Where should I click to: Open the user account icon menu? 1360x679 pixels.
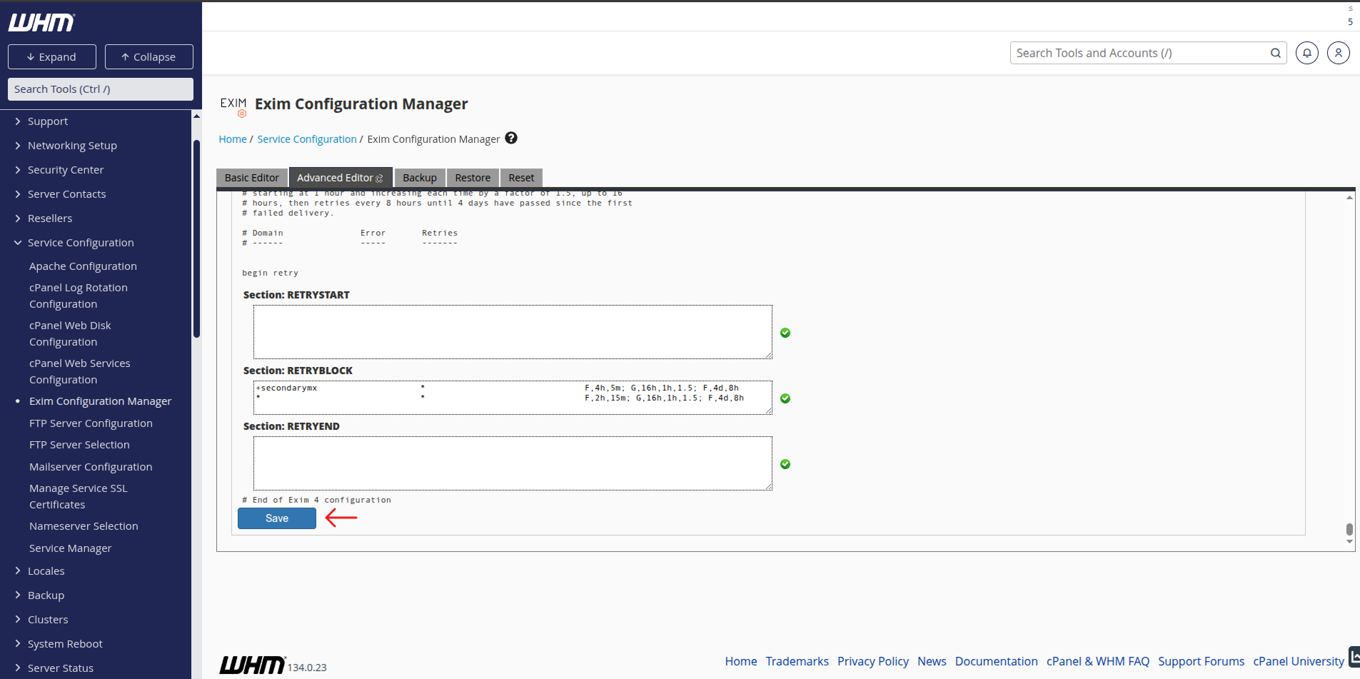[x=1338, y=53]
